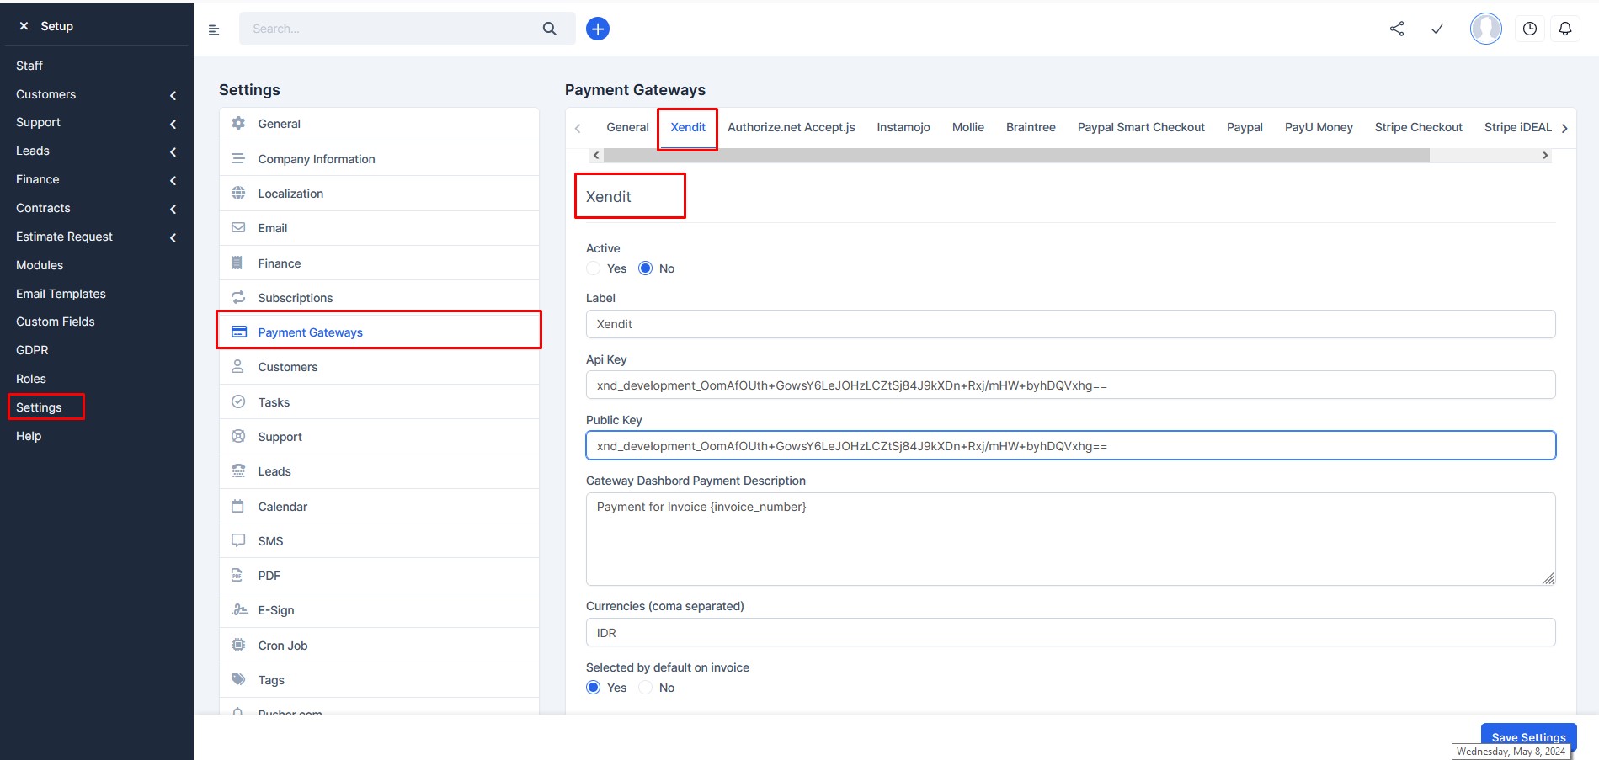Click the Email envelope icon
Viewport: 1599px width, 760px height.
238,227
